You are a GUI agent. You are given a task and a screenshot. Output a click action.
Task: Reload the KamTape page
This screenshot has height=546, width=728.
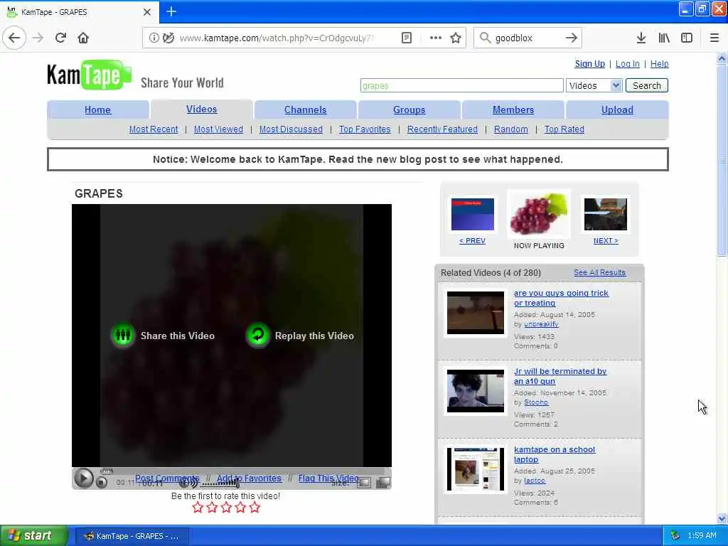pos(60,38)
